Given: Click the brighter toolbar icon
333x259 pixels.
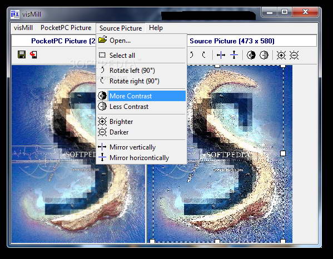Looking at the screenshot, I should pos(281,55).
